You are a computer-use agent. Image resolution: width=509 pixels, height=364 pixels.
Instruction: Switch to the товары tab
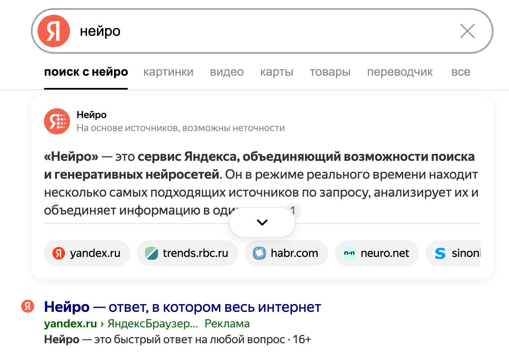pyautogui.click(x=330, y=72)
